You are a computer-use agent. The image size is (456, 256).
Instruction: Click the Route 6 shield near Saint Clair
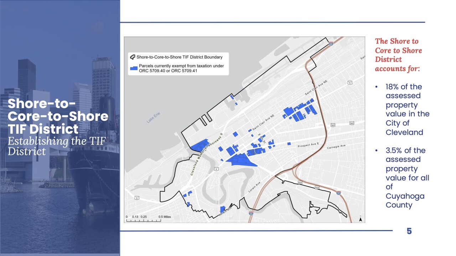point(350,82)
